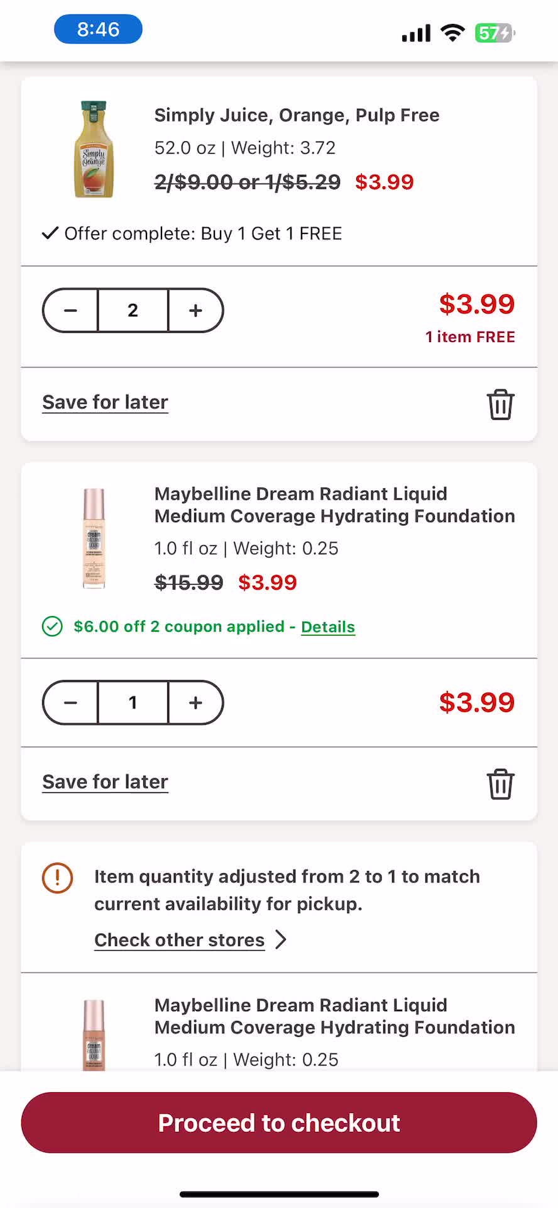558x1208 pixels.
Task: Open second Maybelline foundation product image
Action: [x=94, y=1034]
